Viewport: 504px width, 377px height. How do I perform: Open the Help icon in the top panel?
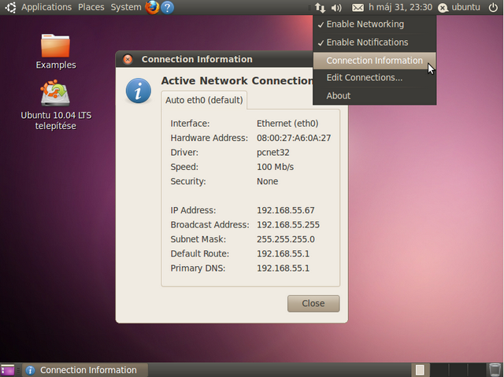pos(167,7)
